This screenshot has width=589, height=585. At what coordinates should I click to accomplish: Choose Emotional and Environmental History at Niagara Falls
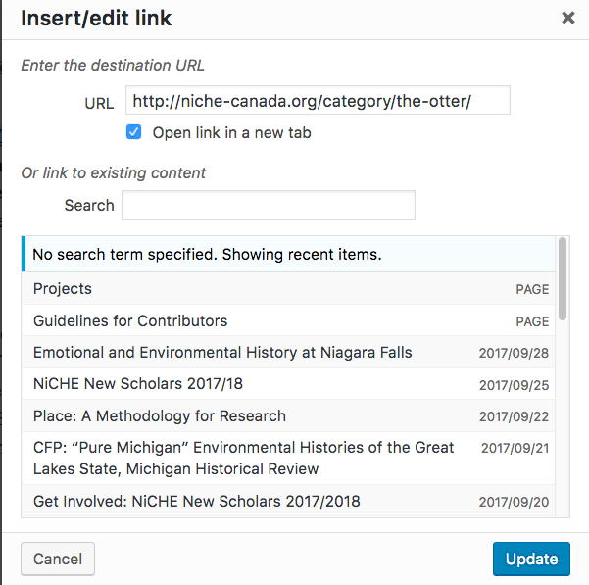(x=222, y=353)
